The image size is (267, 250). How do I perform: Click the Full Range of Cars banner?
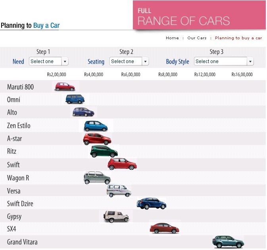tap(199, 15)
